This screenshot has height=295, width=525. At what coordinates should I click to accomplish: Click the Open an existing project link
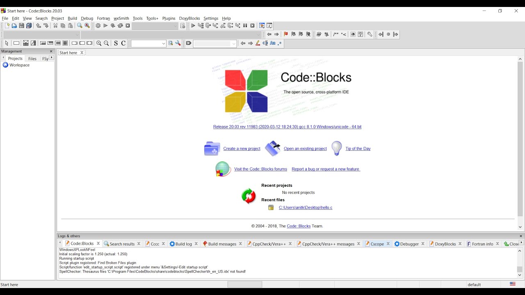[x=305, y=149]
